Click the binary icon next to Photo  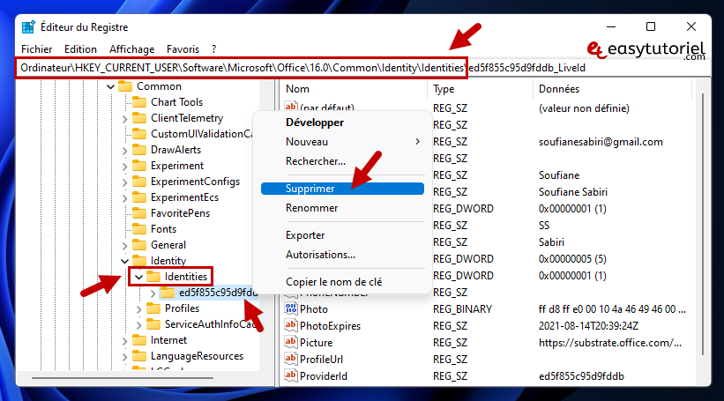[x=291, y=308]
